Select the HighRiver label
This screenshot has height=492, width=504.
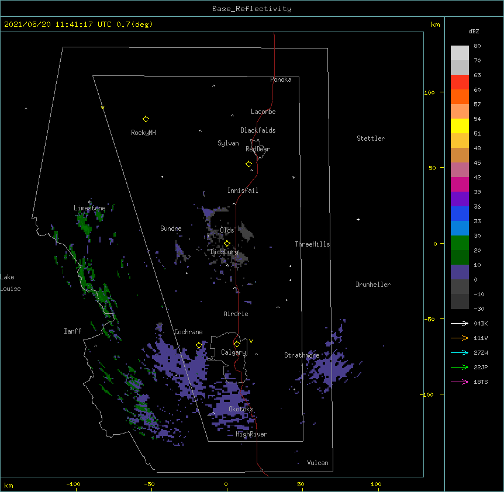pyautogui.click(x=251, y=434)
